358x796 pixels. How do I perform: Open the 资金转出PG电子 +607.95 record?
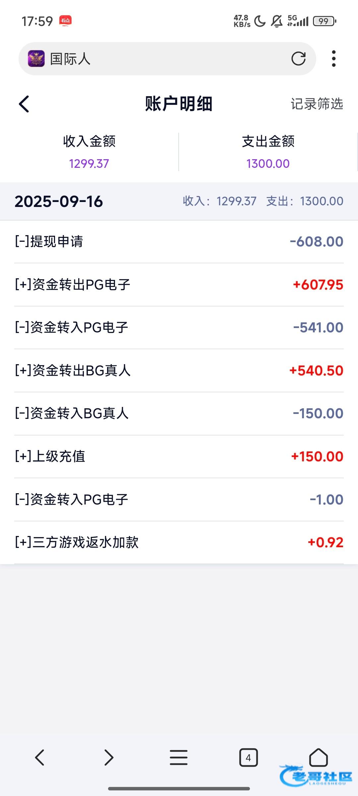coord(179,285)
